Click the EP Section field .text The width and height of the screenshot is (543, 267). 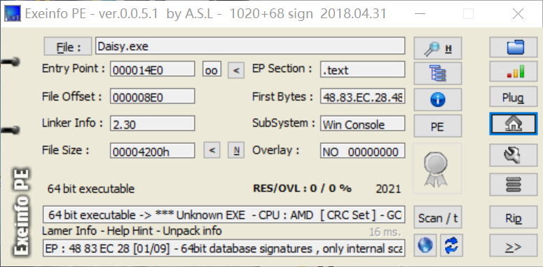[362, 69]
